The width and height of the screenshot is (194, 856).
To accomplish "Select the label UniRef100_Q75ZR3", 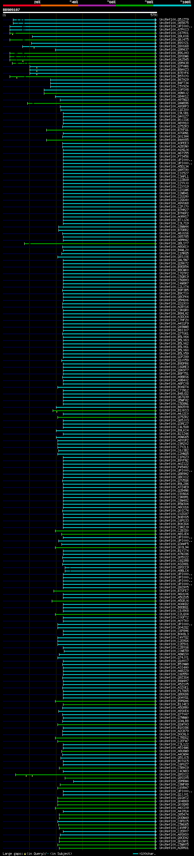I will 174,126.
